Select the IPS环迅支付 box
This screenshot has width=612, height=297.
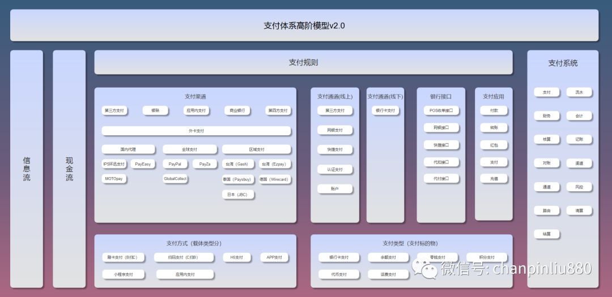click(x=114, y=164)
